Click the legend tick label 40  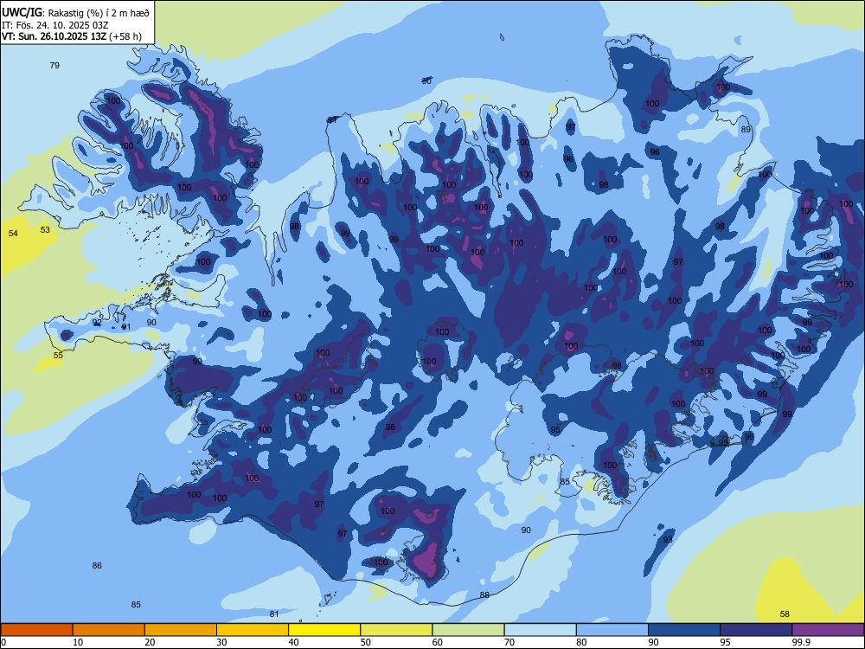coord(293,642)
